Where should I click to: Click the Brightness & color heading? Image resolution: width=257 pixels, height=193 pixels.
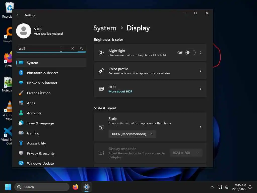108,39
